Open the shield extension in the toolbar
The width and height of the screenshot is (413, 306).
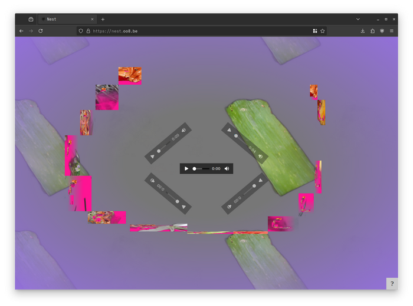click(382, 31)
